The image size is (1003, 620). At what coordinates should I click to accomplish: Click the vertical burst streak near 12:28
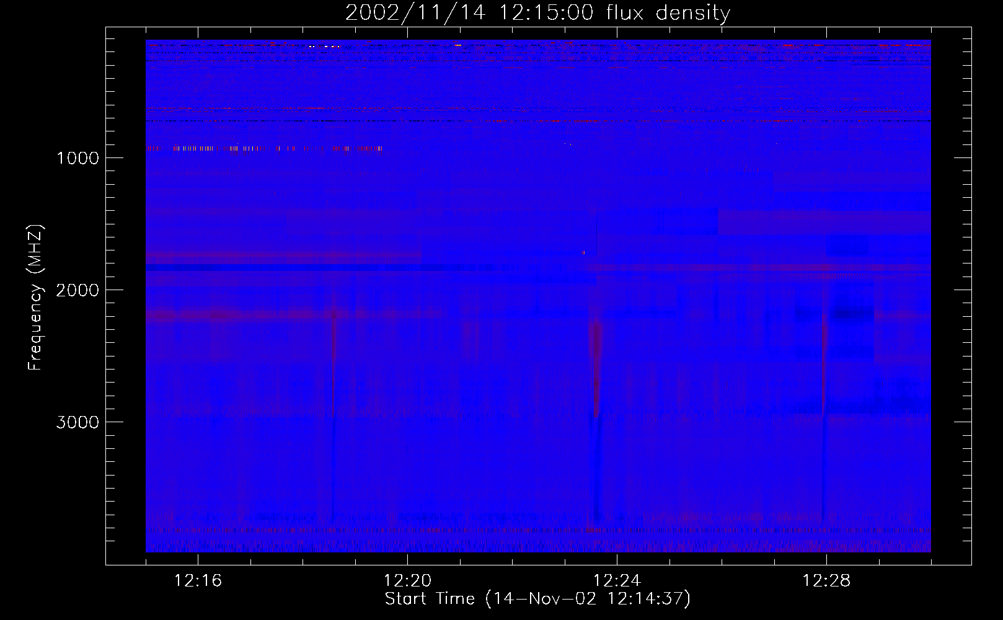tap(824, 366)
